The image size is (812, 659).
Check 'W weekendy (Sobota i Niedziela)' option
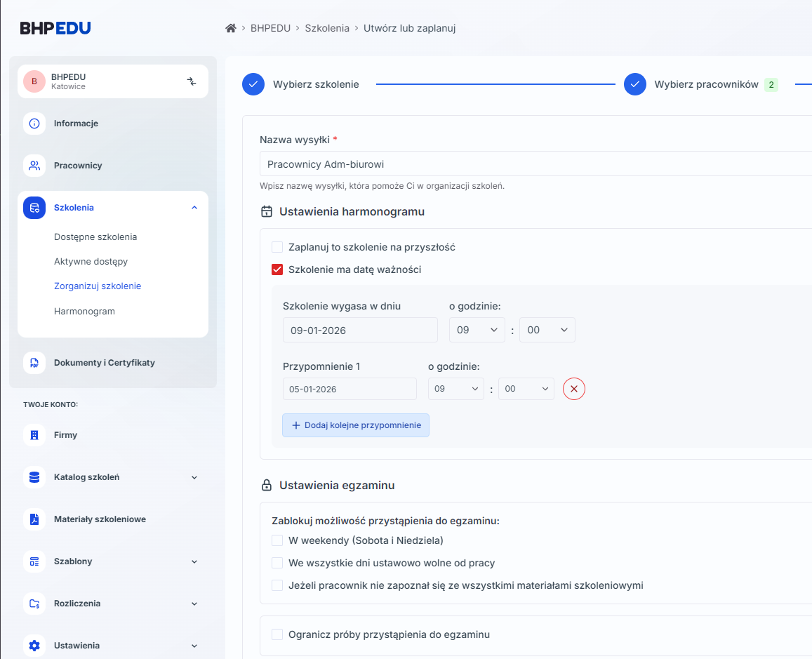pos(277,540)
